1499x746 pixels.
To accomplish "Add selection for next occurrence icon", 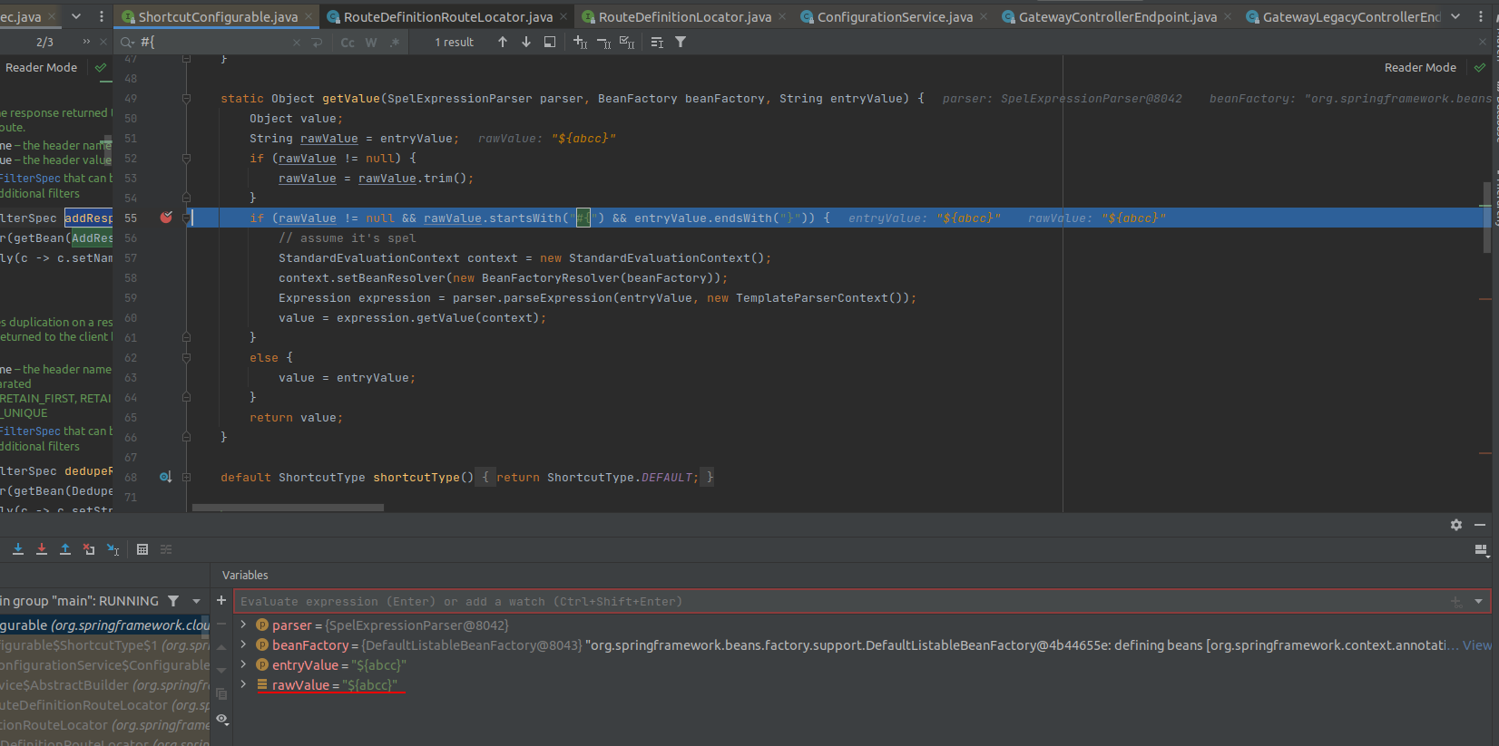I will (x=581, y=42).
